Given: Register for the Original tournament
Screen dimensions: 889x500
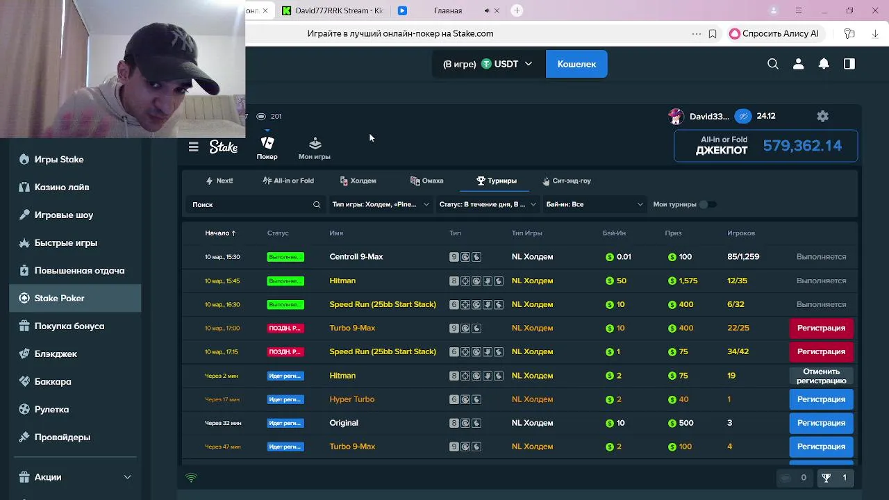Looking at the screenshot, I should click(821, 423).
